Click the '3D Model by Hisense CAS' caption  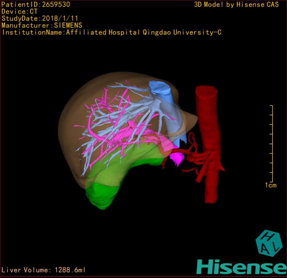point(236,4)
